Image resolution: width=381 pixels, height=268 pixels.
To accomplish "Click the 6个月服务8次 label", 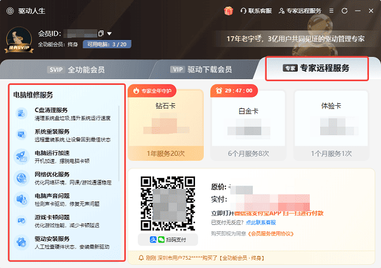I will point(248,153).
